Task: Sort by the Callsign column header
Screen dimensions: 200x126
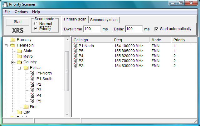Action: [92, 40]
